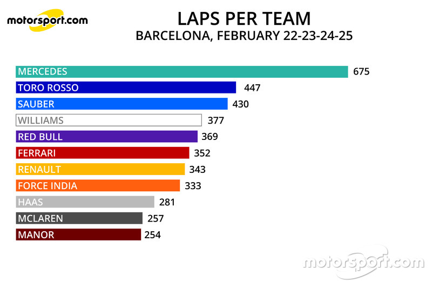Click the dark gray McLaren bar
432x288 pixels.
[x=79, y=218]
